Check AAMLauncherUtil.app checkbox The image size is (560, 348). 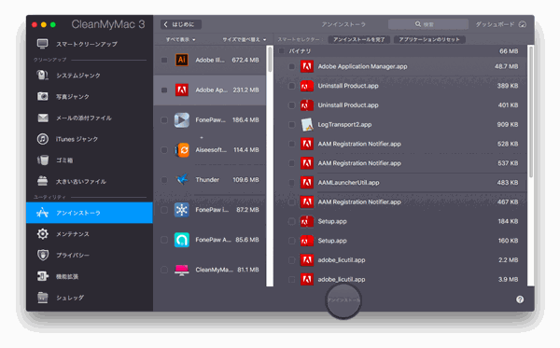click(292, 183)
